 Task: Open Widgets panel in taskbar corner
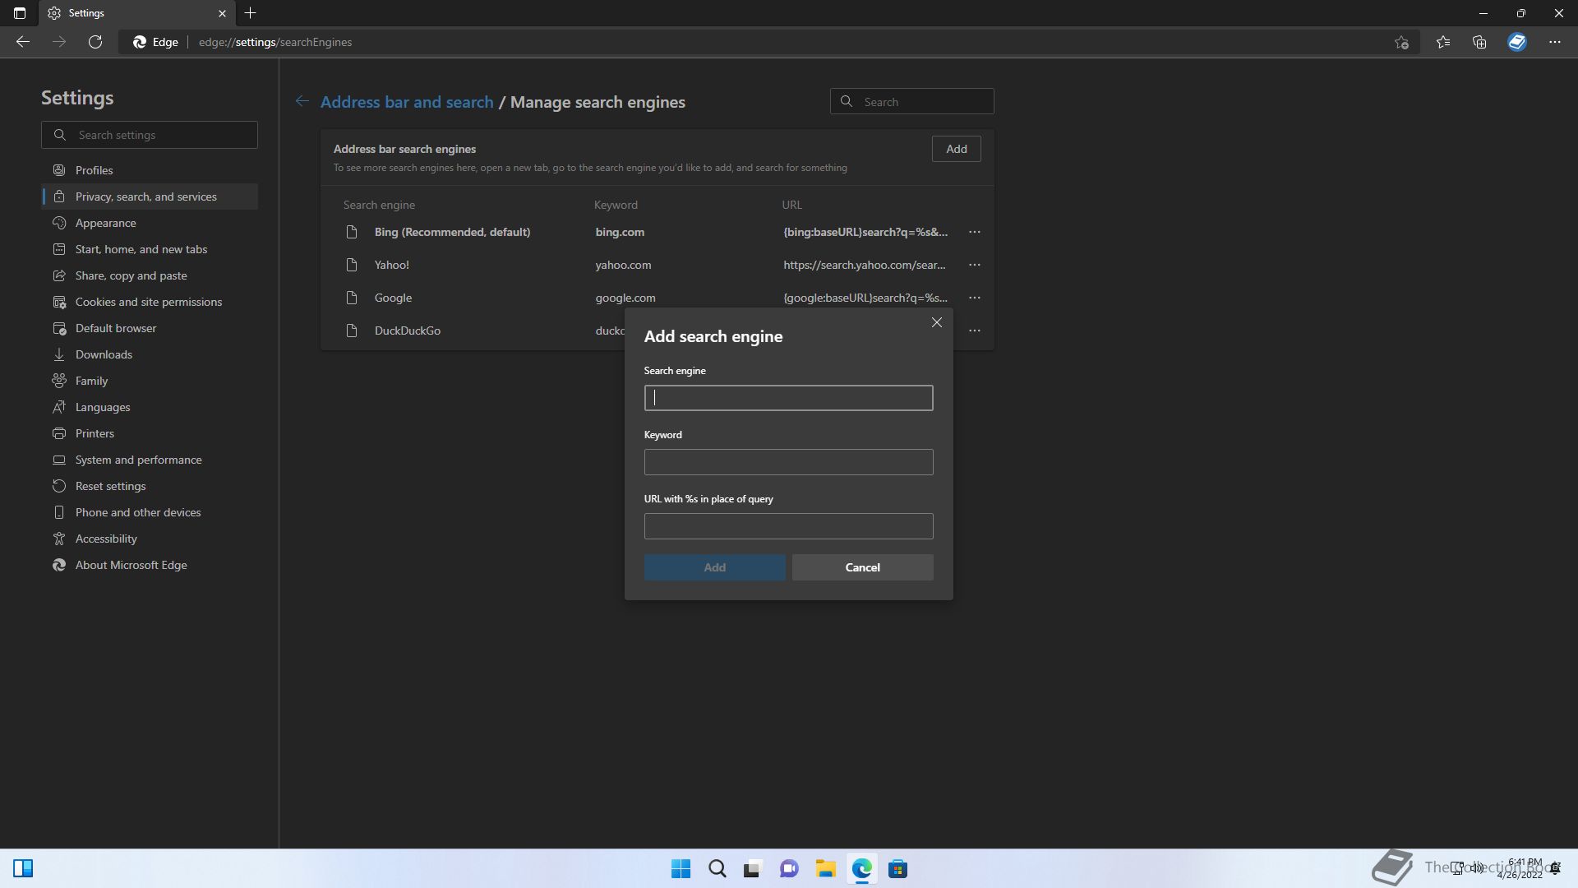click(x=23, y=868)
